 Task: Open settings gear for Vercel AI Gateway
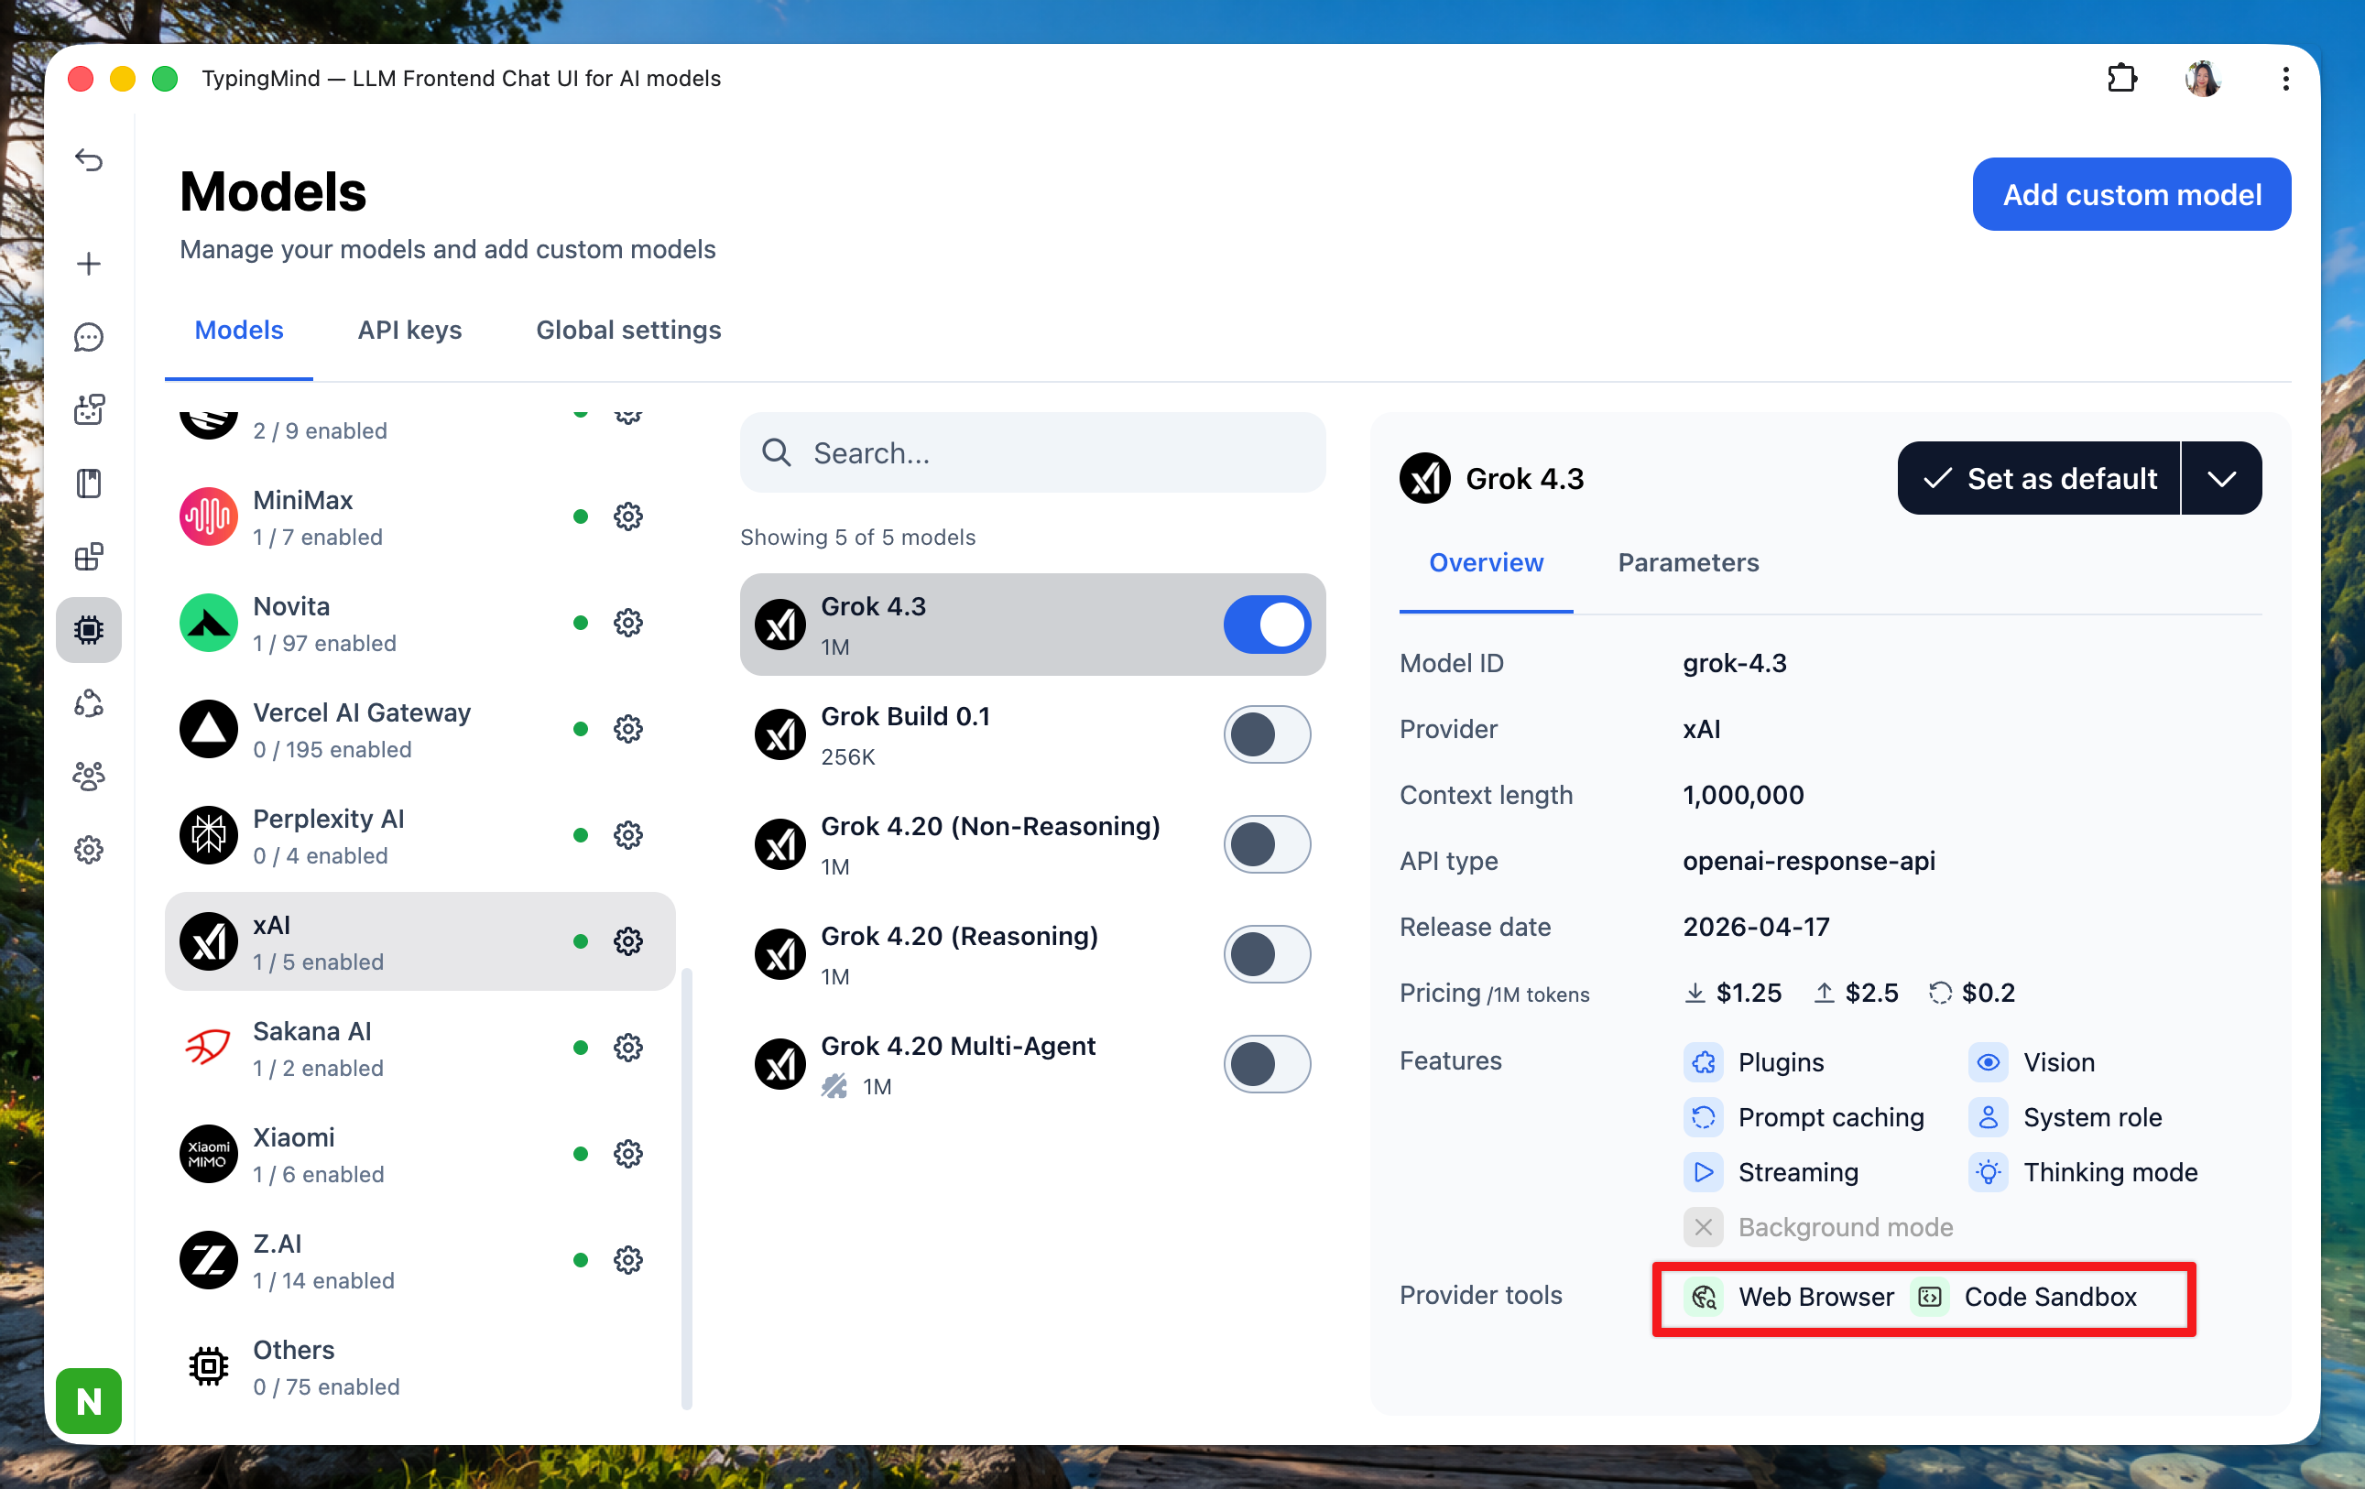click(627, 729)
